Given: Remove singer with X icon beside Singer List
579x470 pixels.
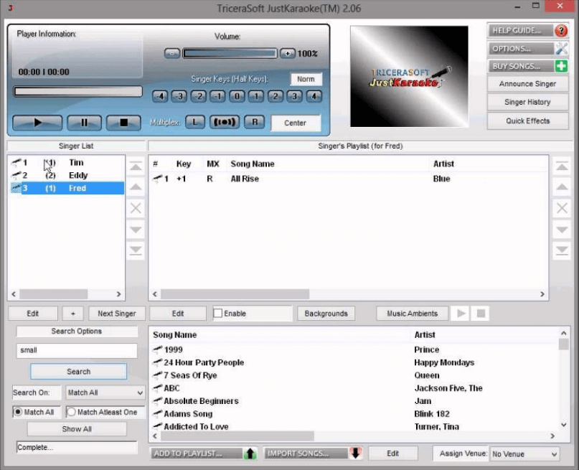Looking at the screenshot, I should click(x=136, y=208).
